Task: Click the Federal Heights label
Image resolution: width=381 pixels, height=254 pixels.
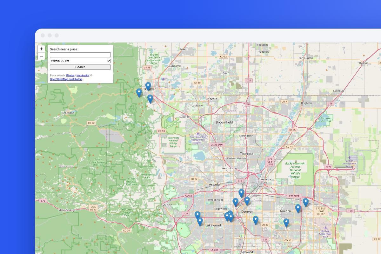Action: [237, 158]
